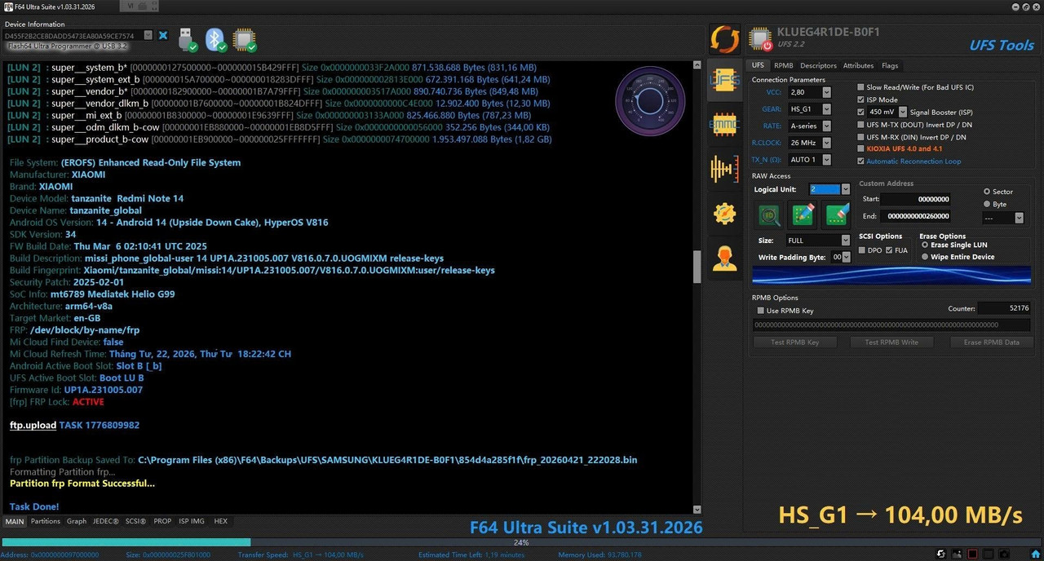Open the gear settings sidebar icon
The height and width of the screenshot is (561, 1044).
724,214
